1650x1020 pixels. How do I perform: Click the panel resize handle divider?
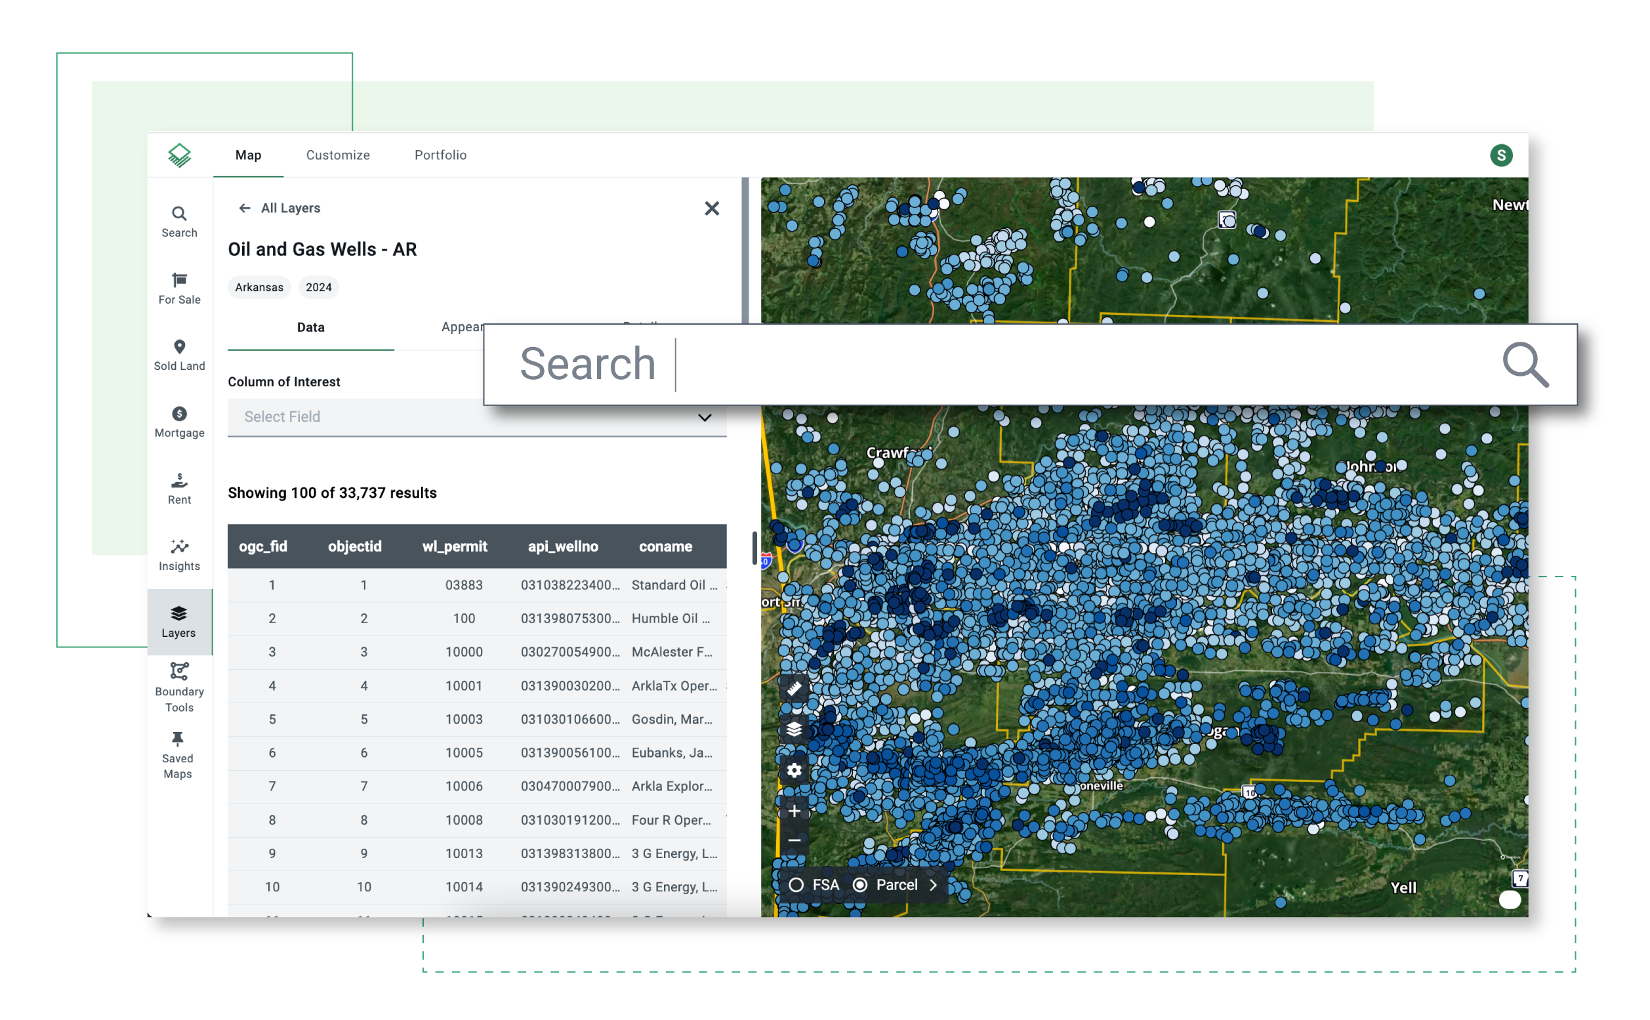[754, 548]
